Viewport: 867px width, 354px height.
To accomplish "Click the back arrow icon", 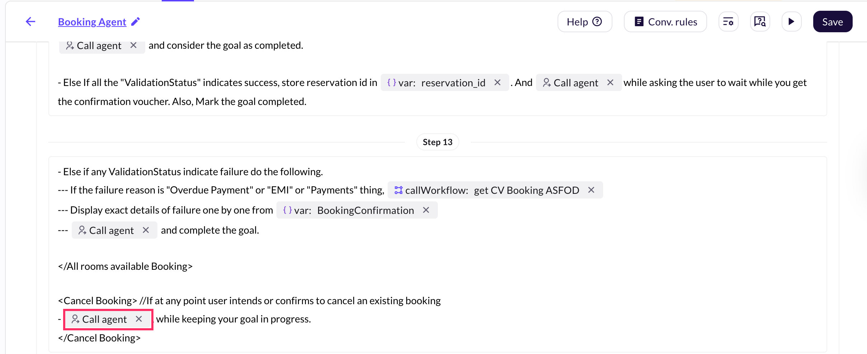I will (x=31, y=22).
